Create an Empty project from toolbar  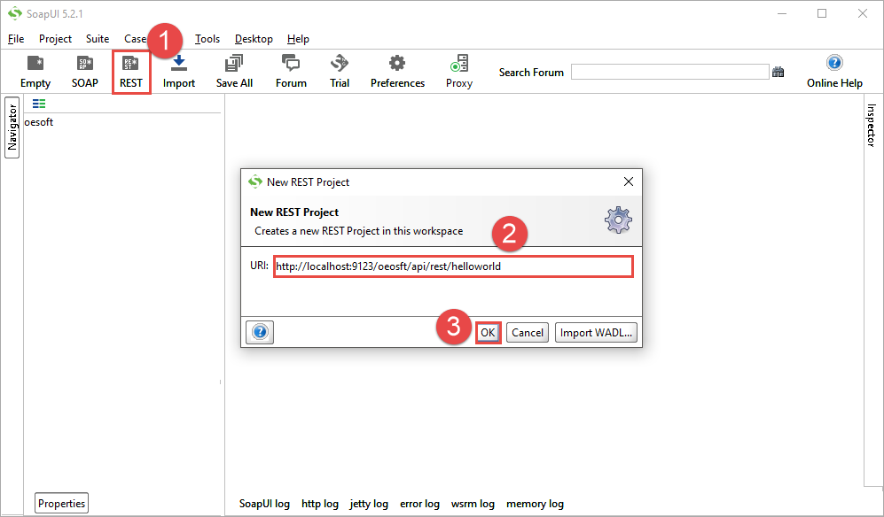pos(35,72)
